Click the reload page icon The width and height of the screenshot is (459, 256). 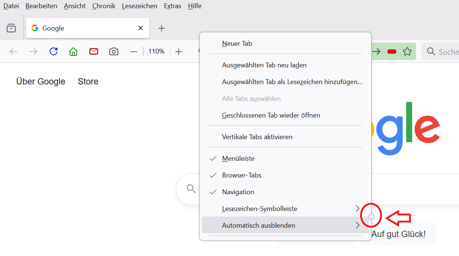point(54,51)
